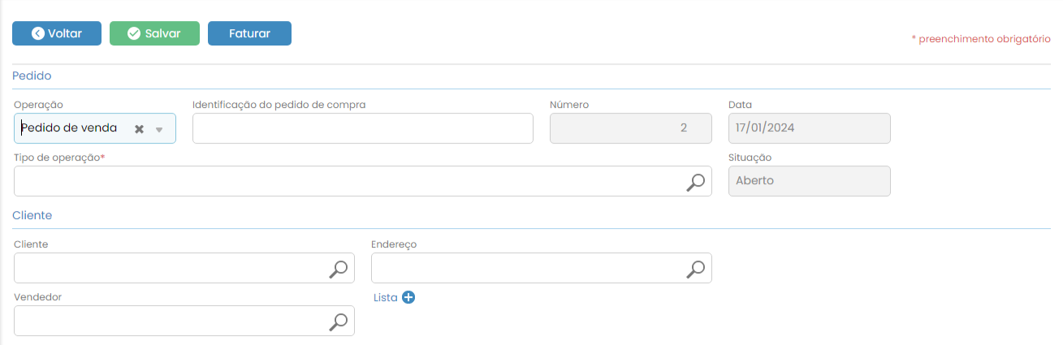Click the checkmark icon on Salvar
Viewport: 1063px width, 345px height.
coord(135,33)
